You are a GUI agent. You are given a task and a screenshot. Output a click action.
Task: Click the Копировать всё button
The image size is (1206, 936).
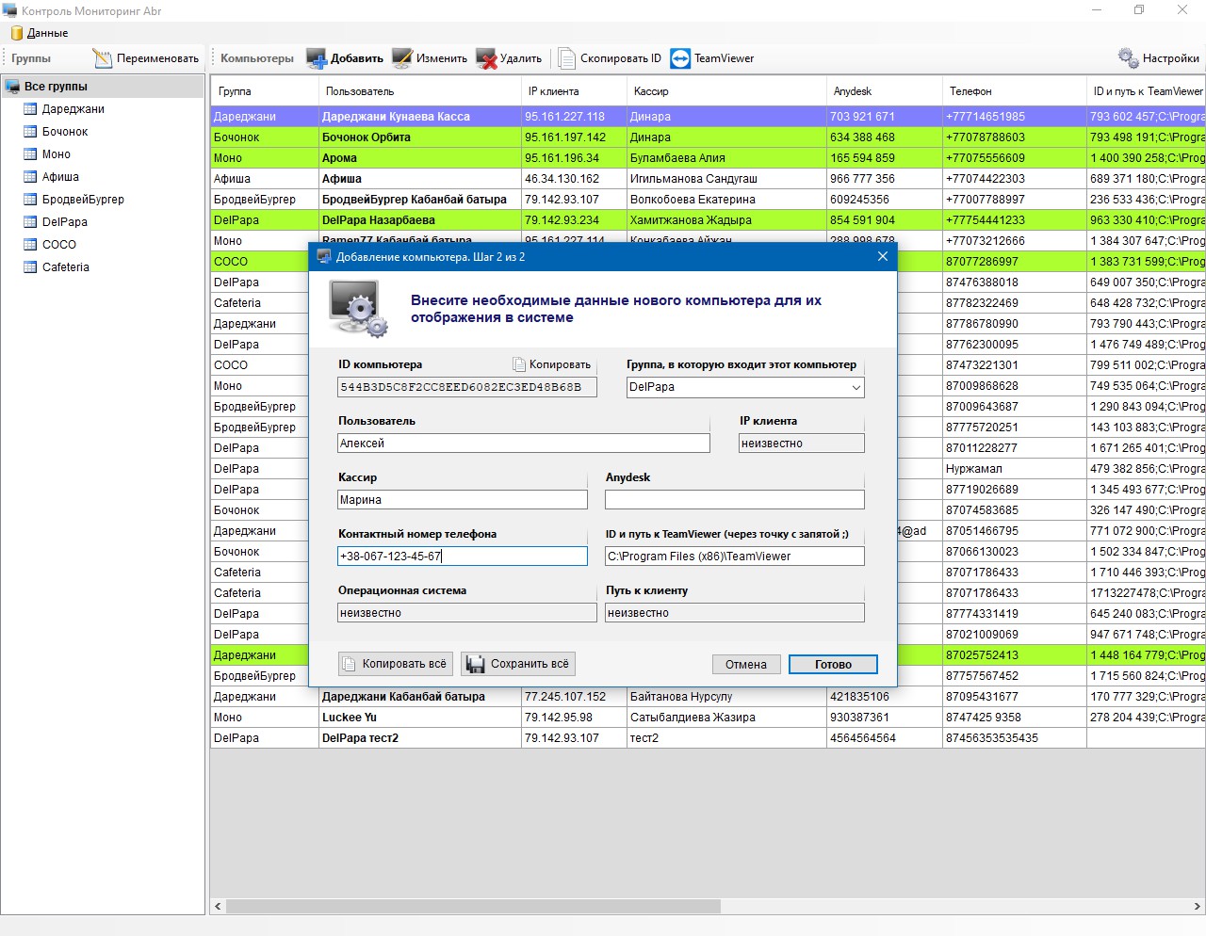pos(396,664)
